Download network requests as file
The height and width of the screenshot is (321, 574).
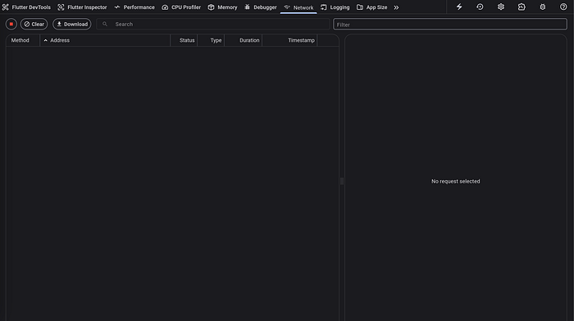(x=72, y=24)
